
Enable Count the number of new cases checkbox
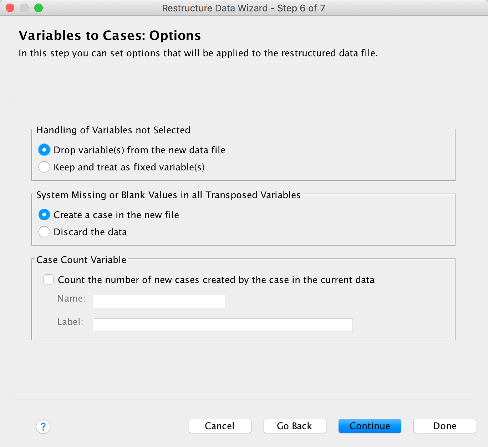tap(49, 279)
